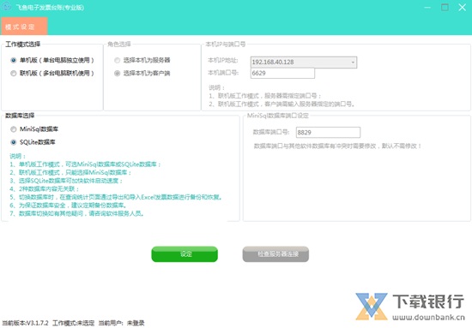Click 当前用户: 未登录 status text
472x328 pixels.
pos(121,323)
